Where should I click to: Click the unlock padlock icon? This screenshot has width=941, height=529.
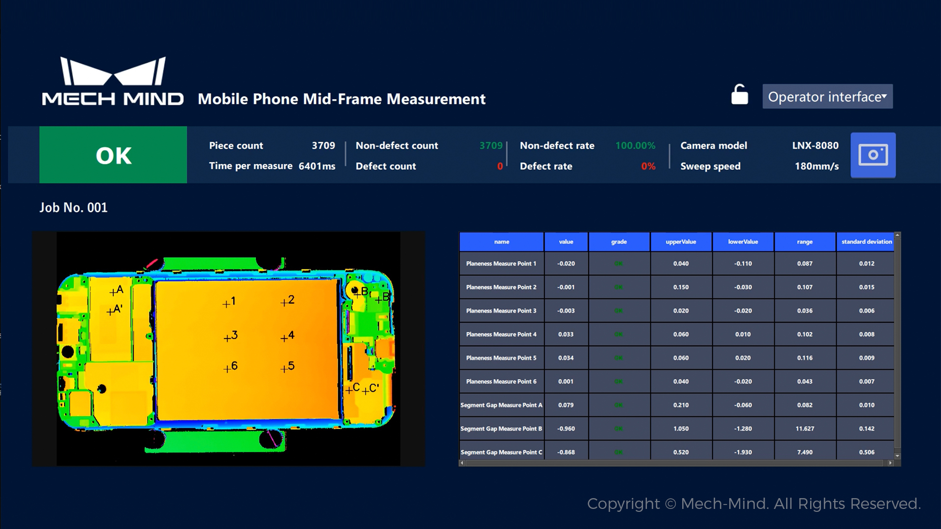739,95
